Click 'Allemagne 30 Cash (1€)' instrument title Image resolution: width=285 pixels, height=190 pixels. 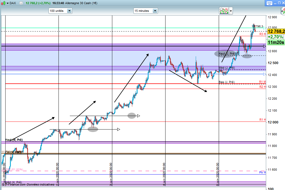click(81, 3)
